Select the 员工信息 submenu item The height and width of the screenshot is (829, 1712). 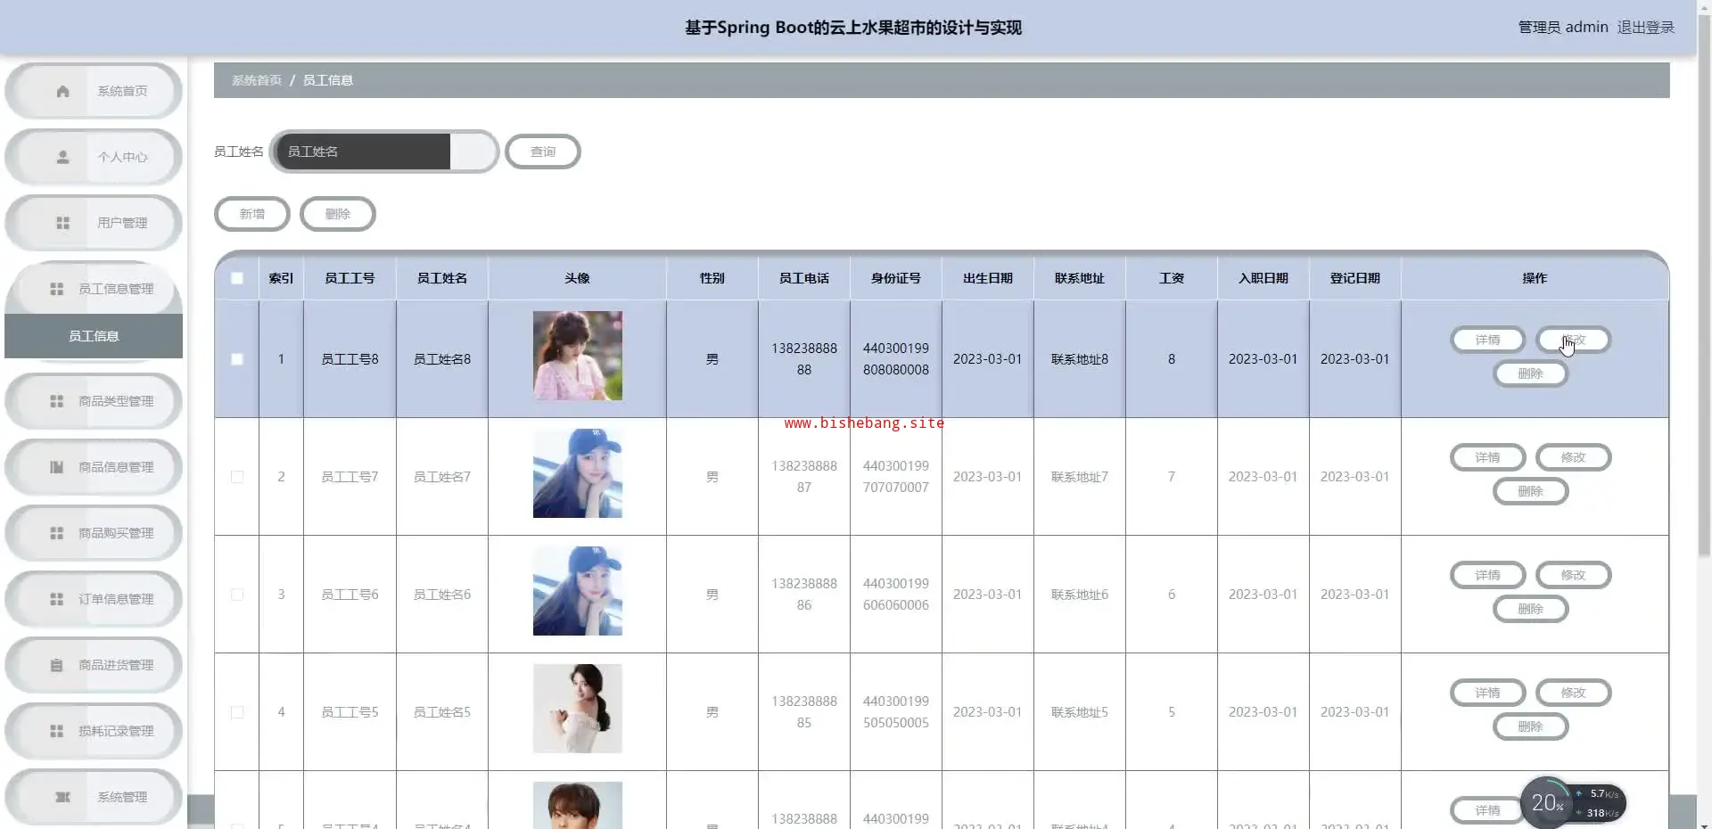coord(94,336)
